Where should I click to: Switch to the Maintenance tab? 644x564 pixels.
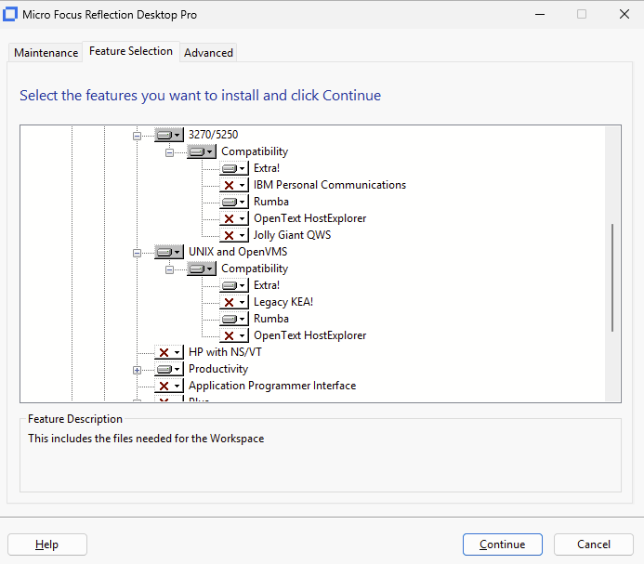46,53
